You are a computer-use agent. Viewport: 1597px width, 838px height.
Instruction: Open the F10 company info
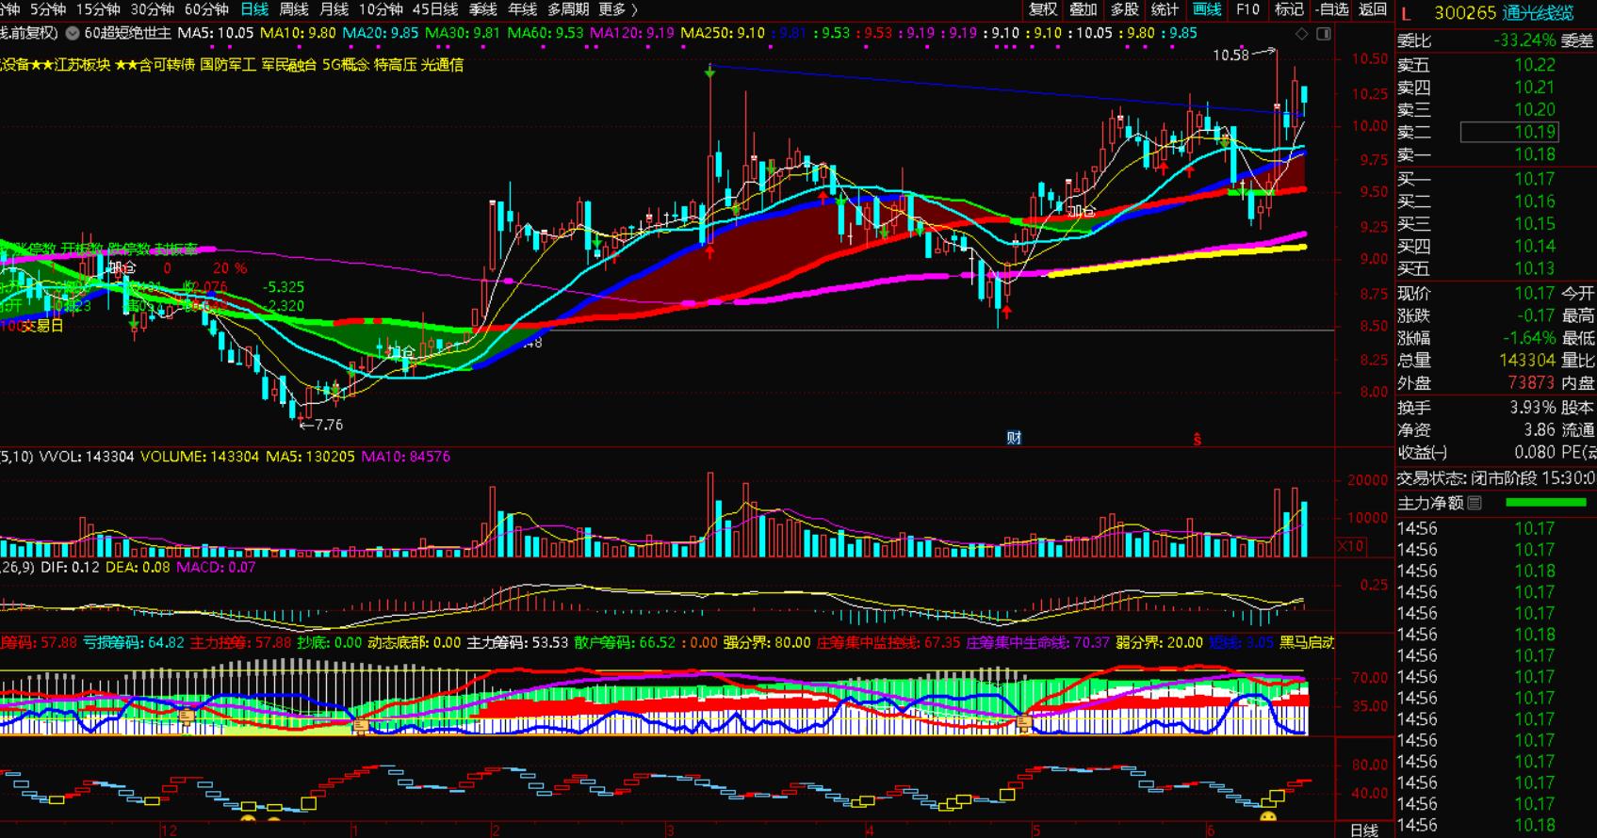tap(1247, 9)
